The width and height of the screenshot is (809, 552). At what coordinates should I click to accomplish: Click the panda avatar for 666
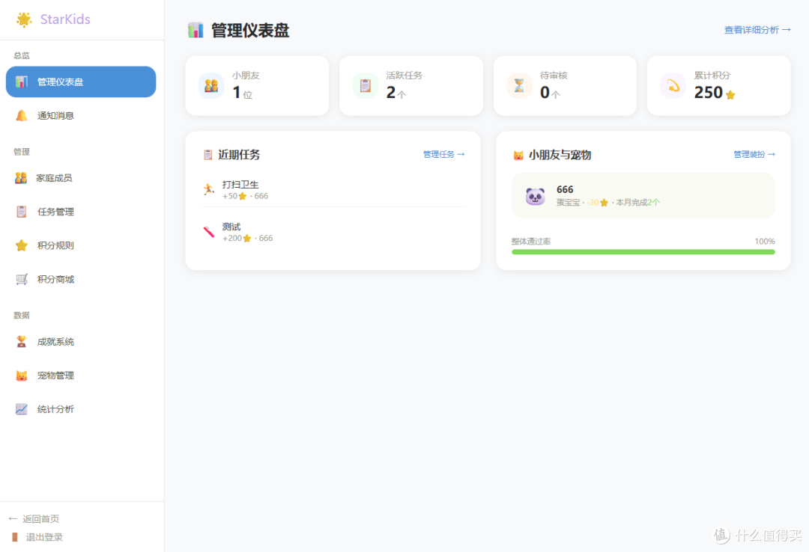(x=535, y=197)
